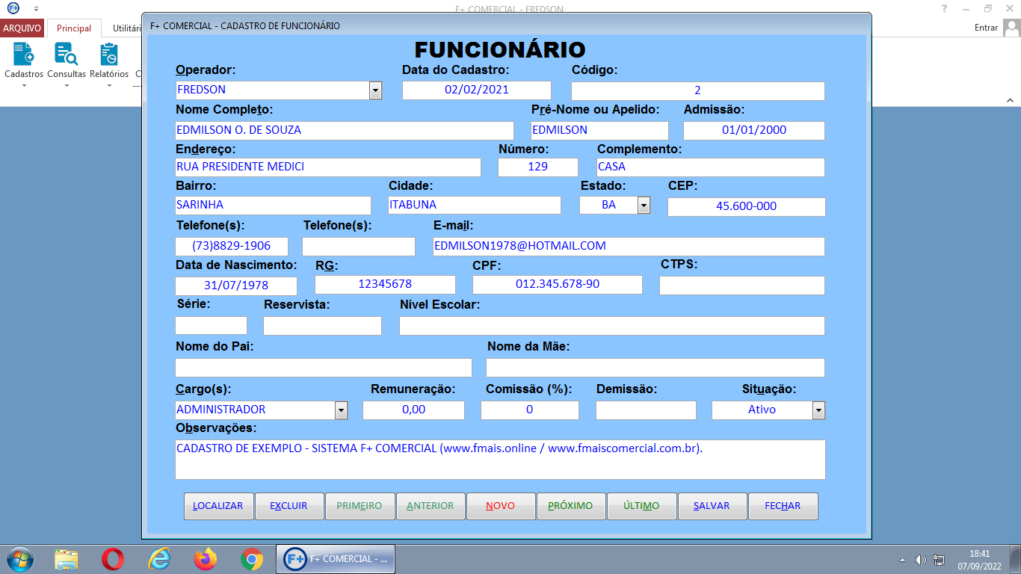Screen dimensions: 1021x574
Task: Go to next record with PRÓXIMO
Action: click(570, 506)
